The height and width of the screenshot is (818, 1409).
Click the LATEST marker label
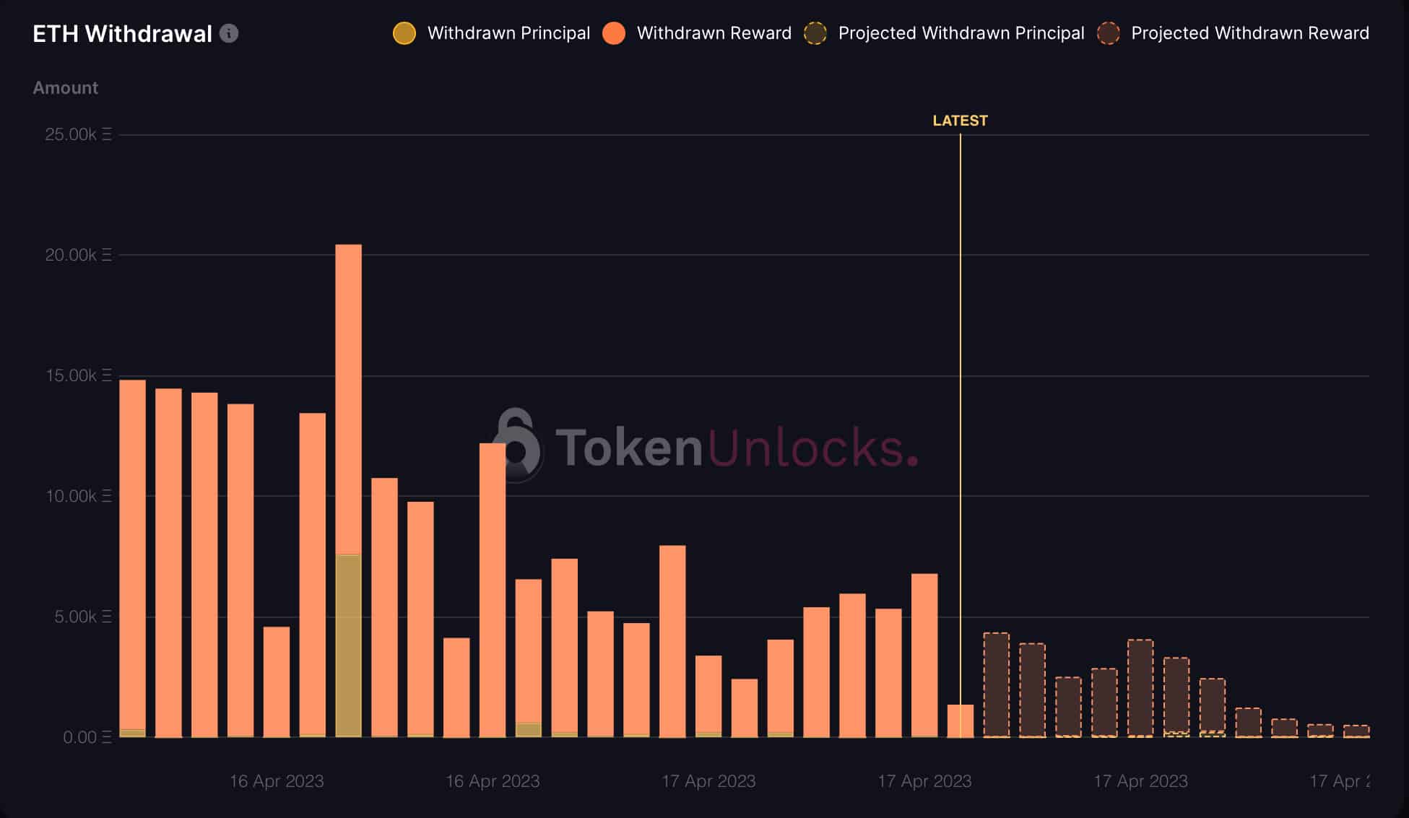tap(960, 121)
